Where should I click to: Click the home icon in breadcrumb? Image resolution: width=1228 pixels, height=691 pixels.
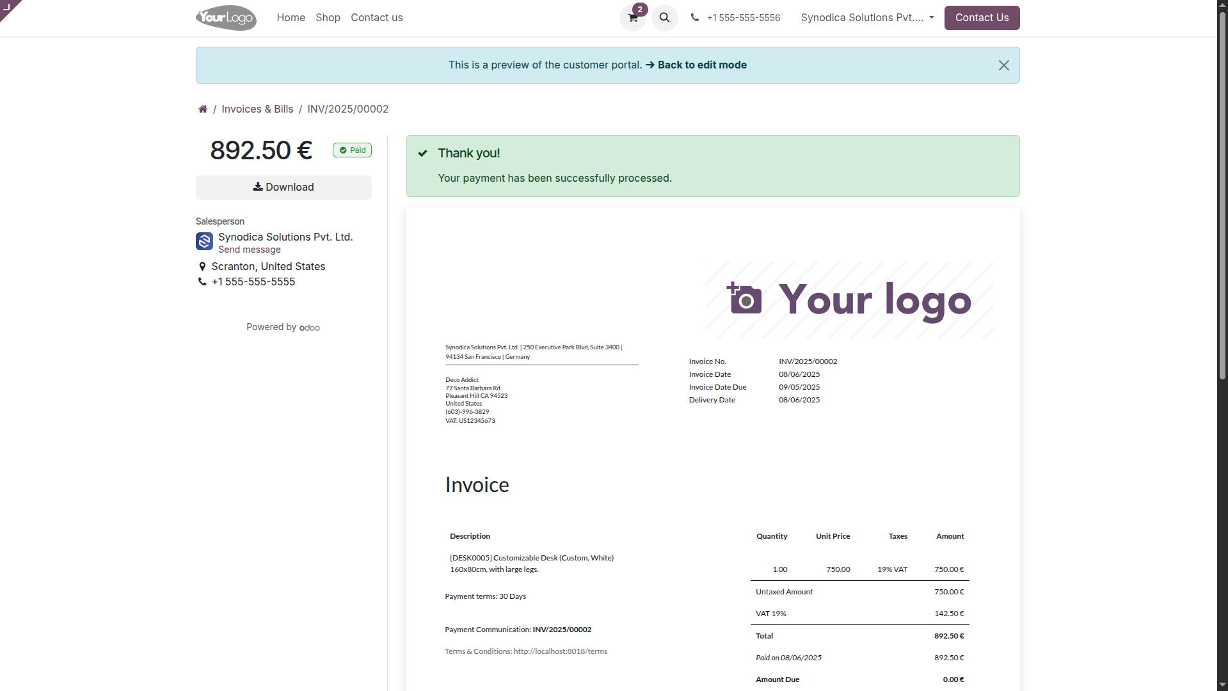[203, 109]
